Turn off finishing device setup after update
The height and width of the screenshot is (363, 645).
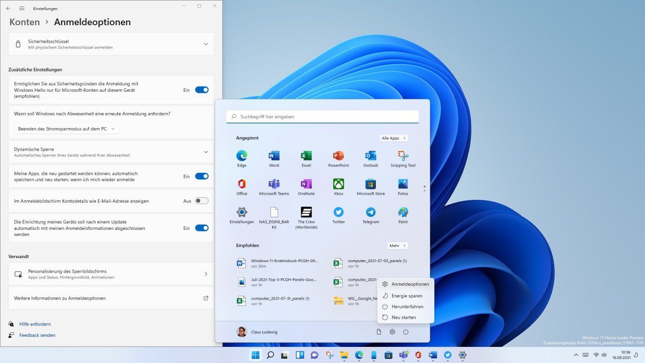202,228
